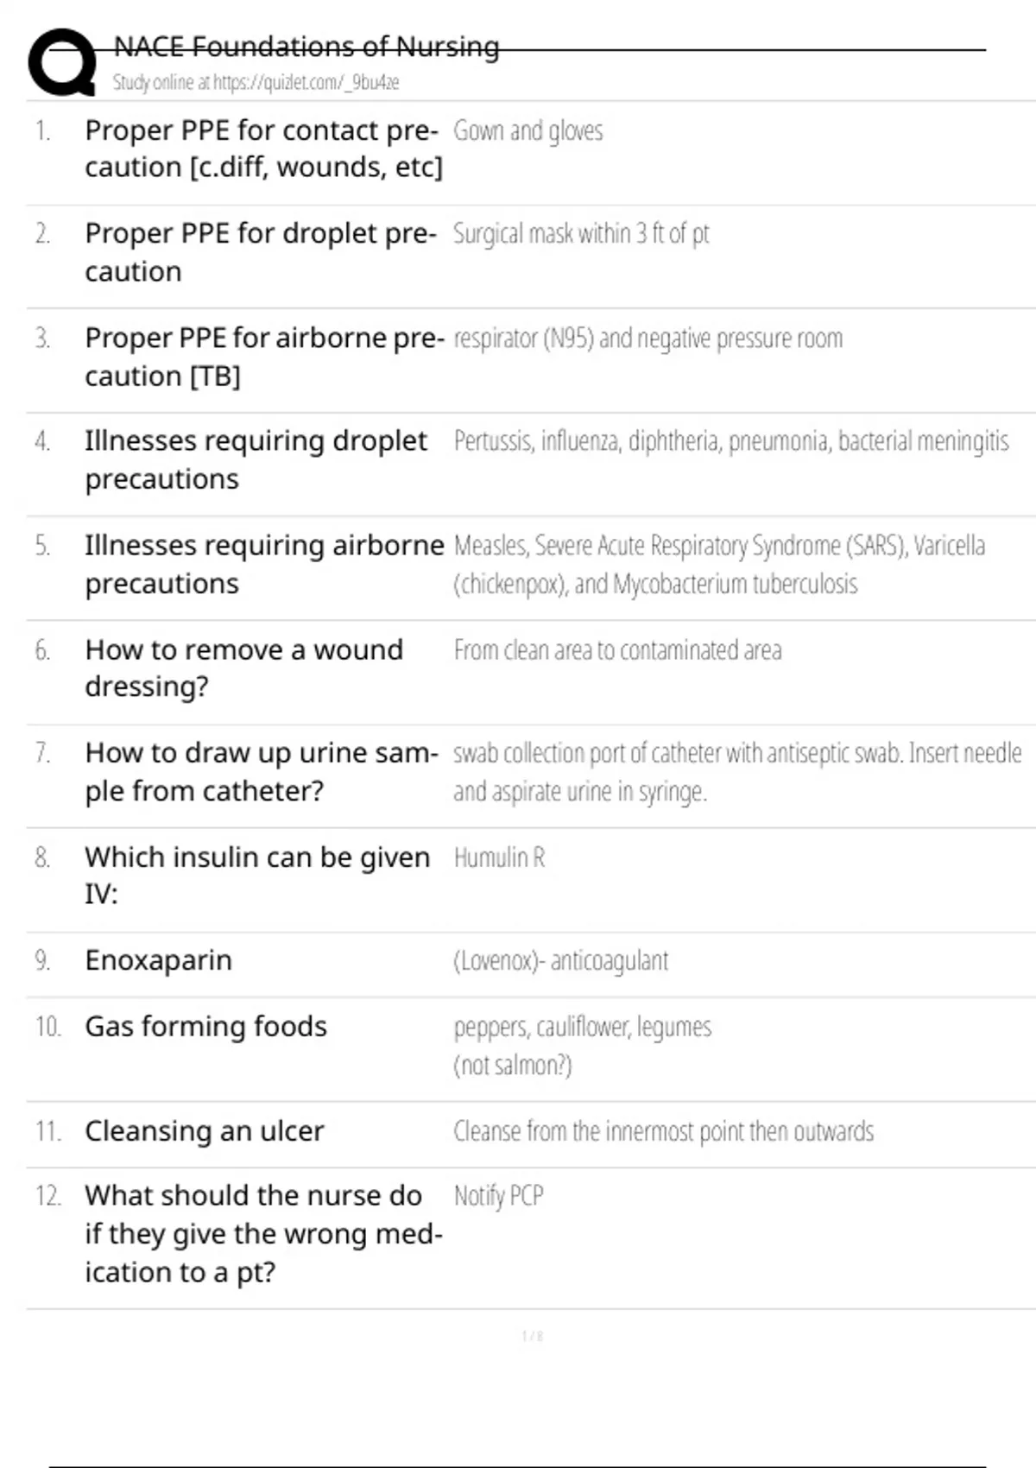Click the 'Cleansing an ulcer' term
This screenshot has height=1468, width=1036.
[204, 1131]
